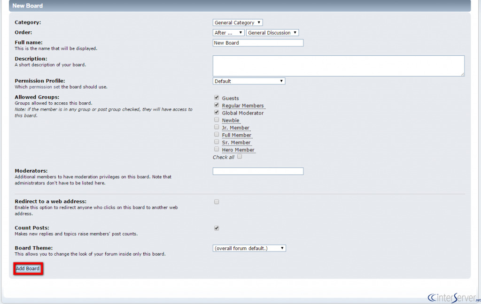This screenshot has height=304, width=481.
Task: Click the 'Permission Profile:' label
Action: [40, 81]
